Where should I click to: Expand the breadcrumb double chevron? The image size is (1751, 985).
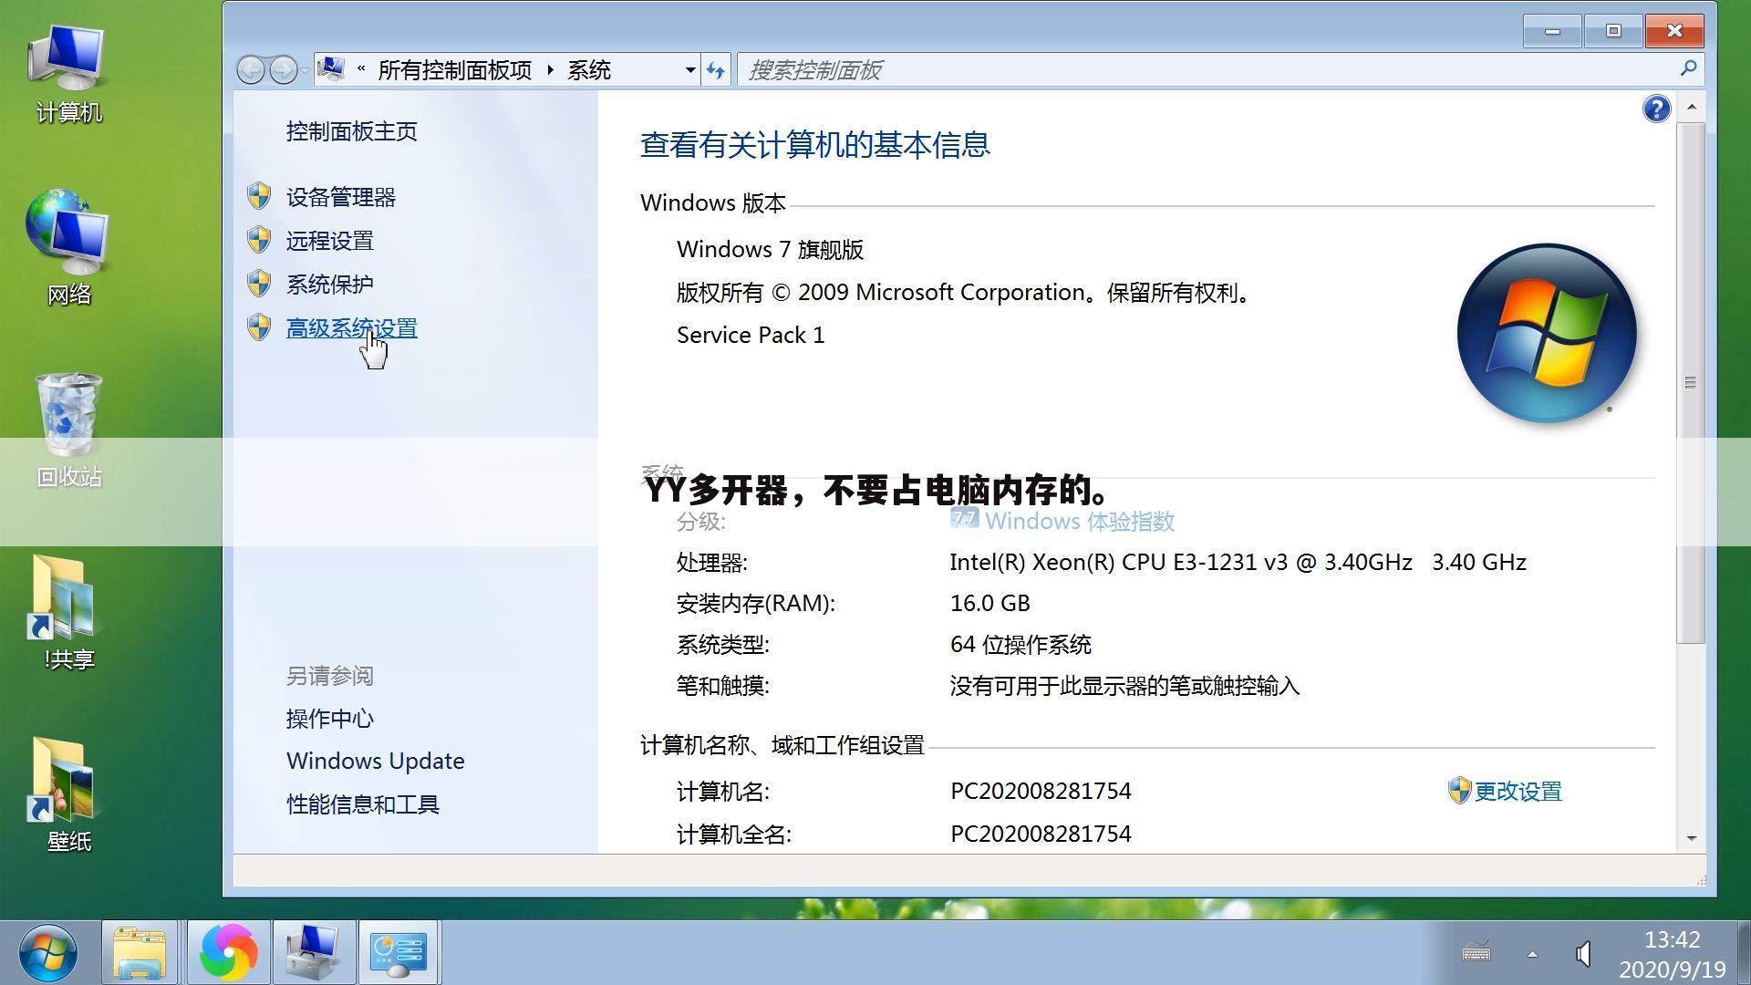[x=361, y=69]
